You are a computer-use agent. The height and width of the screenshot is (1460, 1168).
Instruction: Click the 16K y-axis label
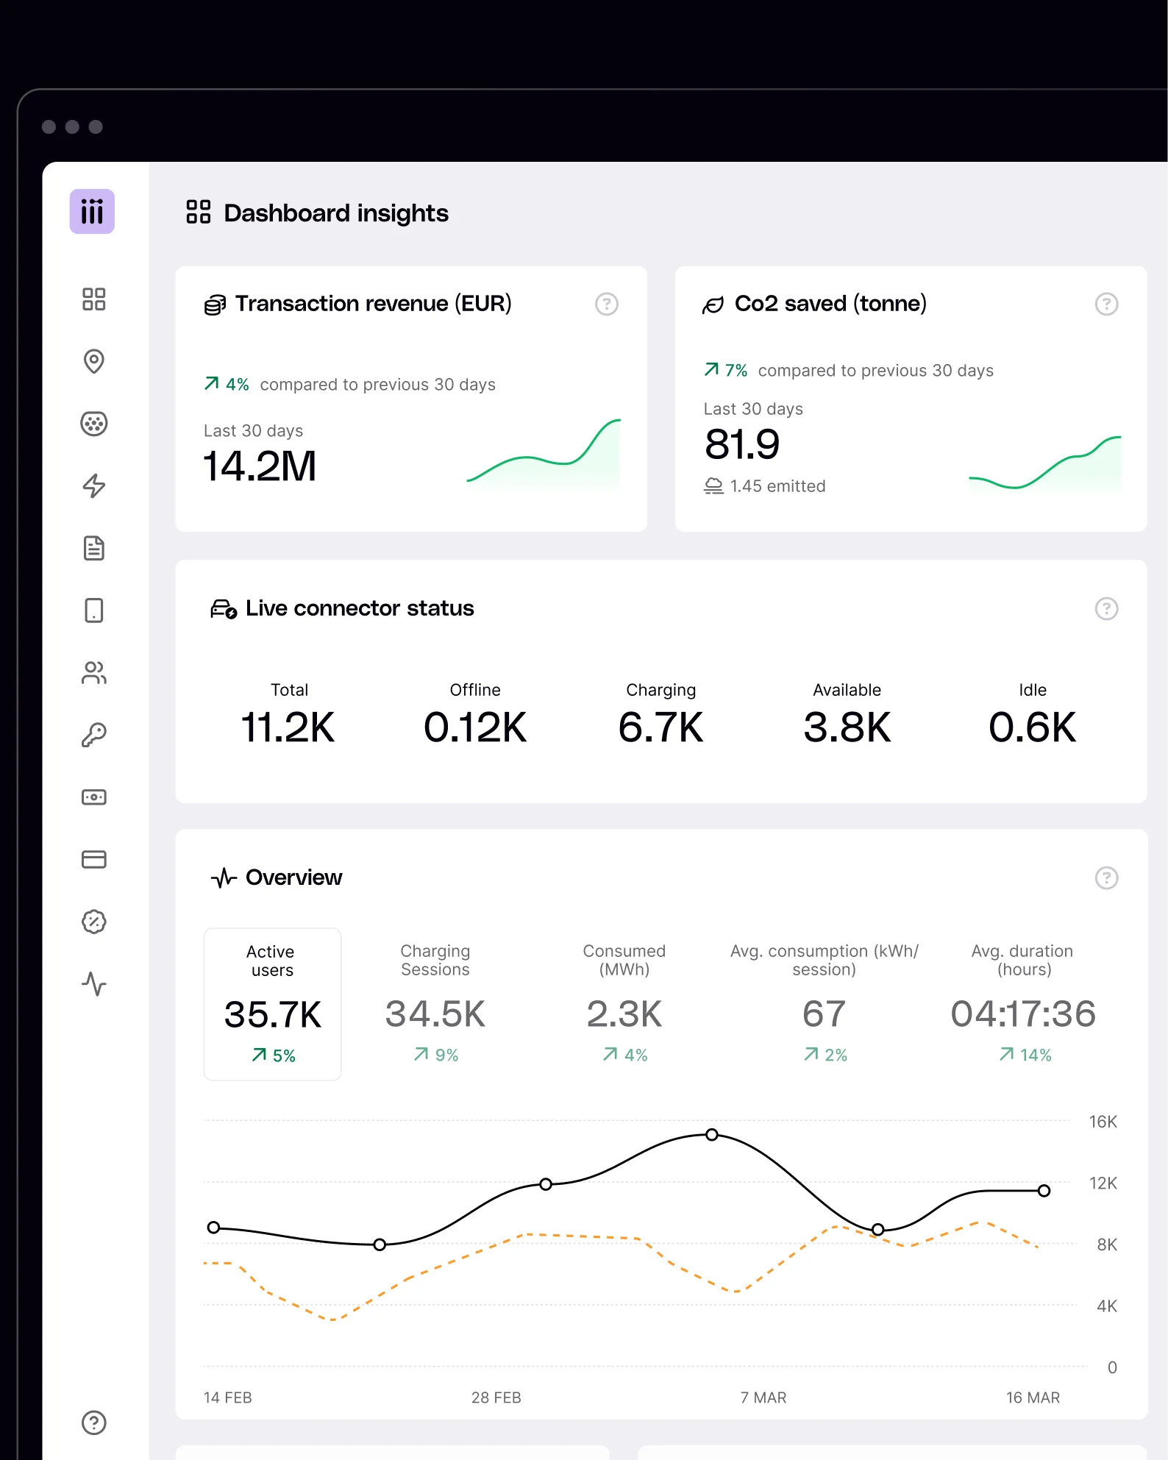click(1103, 1122)
